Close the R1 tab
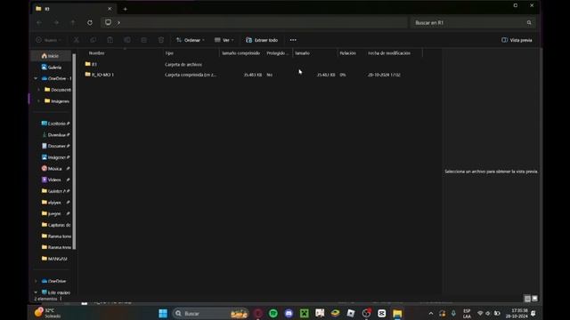The image size is (570, 320). click(110, 9)
